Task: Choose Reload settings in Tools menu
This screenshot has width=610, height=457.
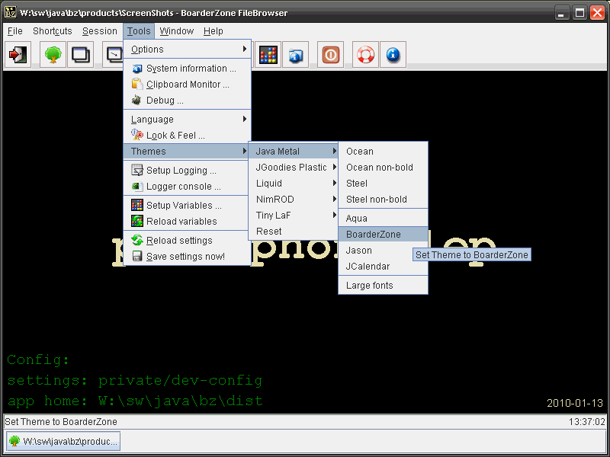Action: 187,241
